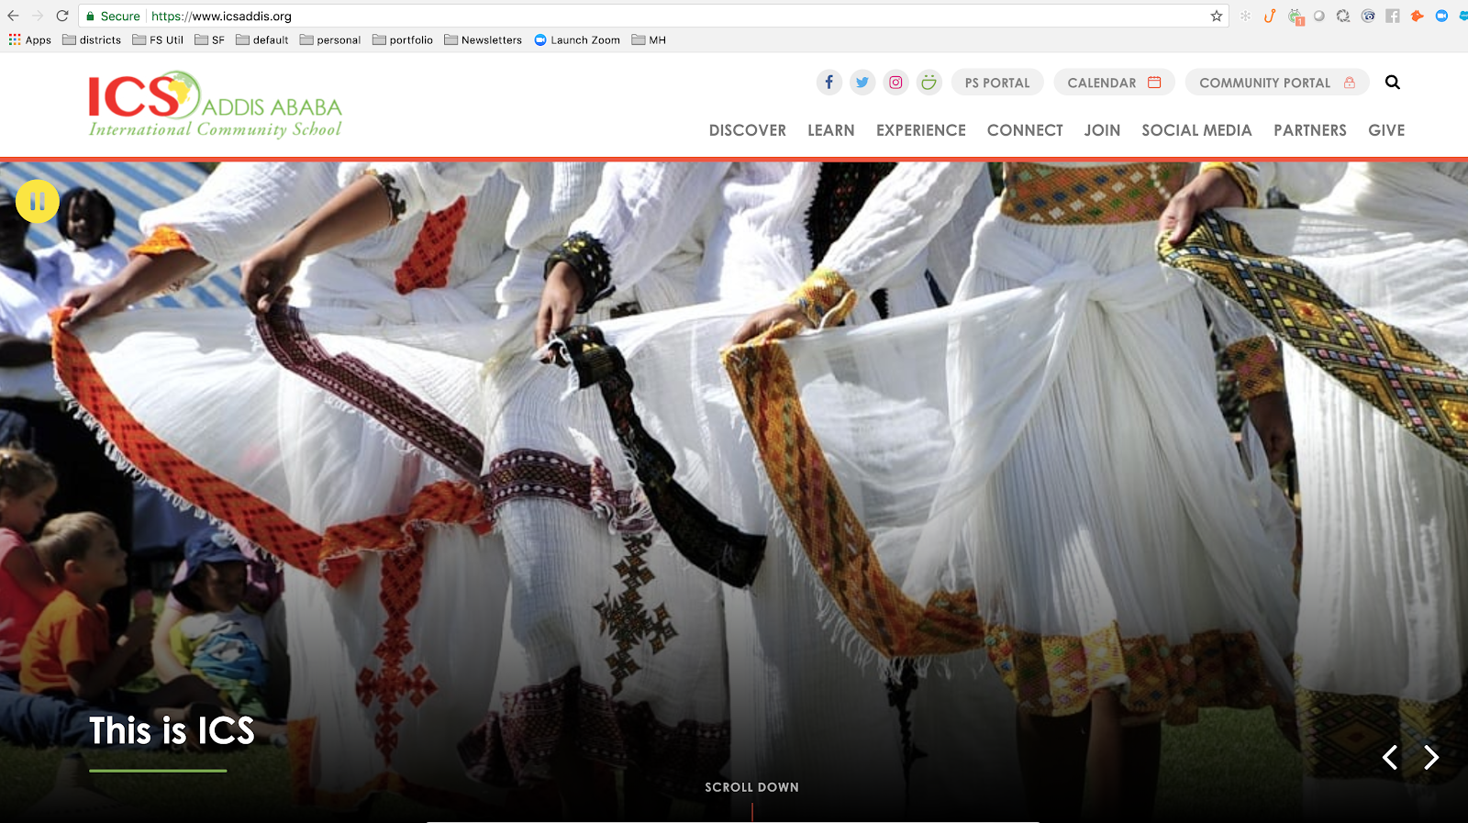Open the ICS Instagram icon
1468x823 pixels.
895,83
